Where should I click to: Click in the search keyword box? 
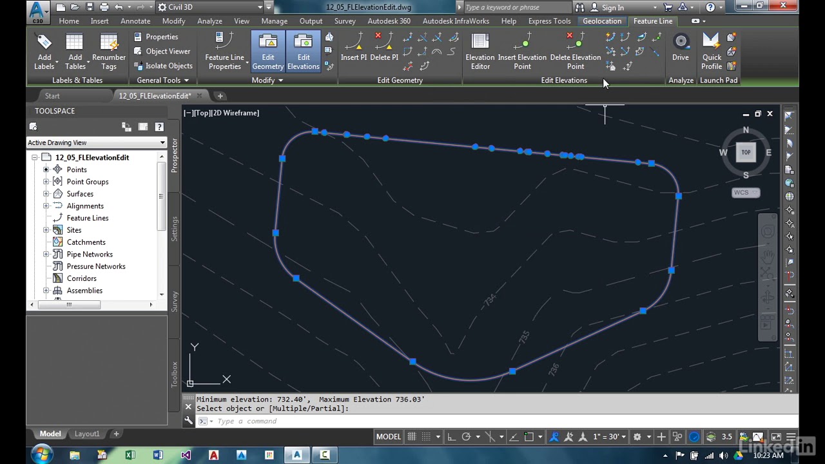point(518,7)
